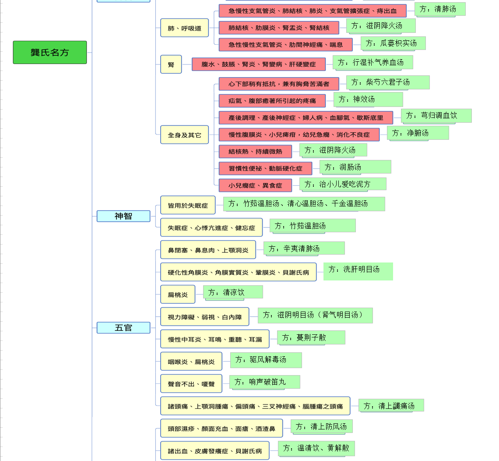Screen dimensions: 499x461
Task: Select the 方：瓜蒌枳实汤 label
Action: tap(393, 43)
